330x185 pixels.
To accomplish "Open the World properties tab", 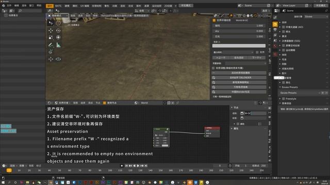I will [x=275, y=46].
